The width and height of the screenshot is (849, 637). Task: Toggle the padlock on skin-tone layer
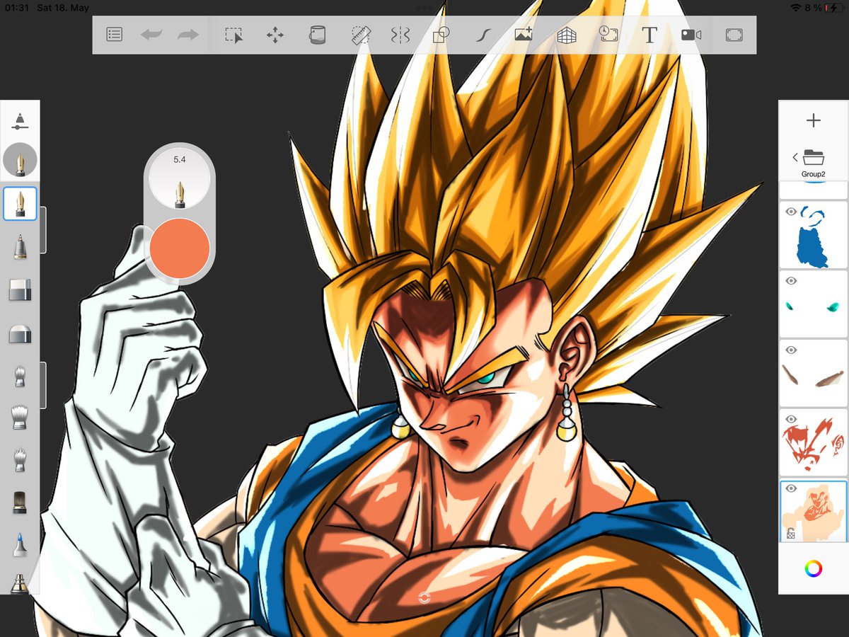pyautogui.click(x=792, y=534)
